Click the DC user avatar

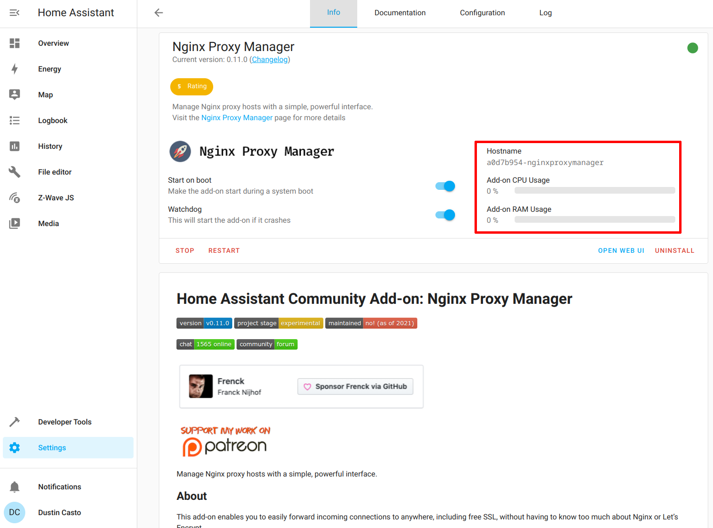point(15,513)
